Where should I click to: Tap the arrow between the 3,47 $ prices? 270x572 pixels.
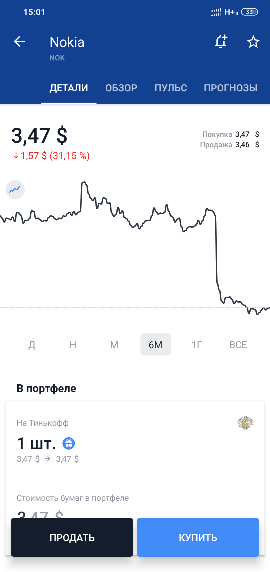(x=47, y=459)
